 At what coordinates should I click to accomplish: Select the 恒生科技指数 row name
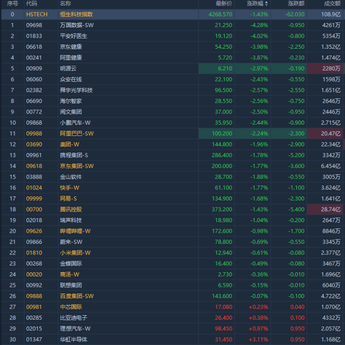coord(76,14)
